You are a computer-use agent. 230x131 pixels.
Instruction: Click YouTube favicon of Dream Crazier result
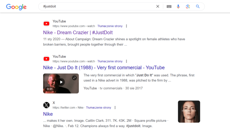(x=47, y=24)
